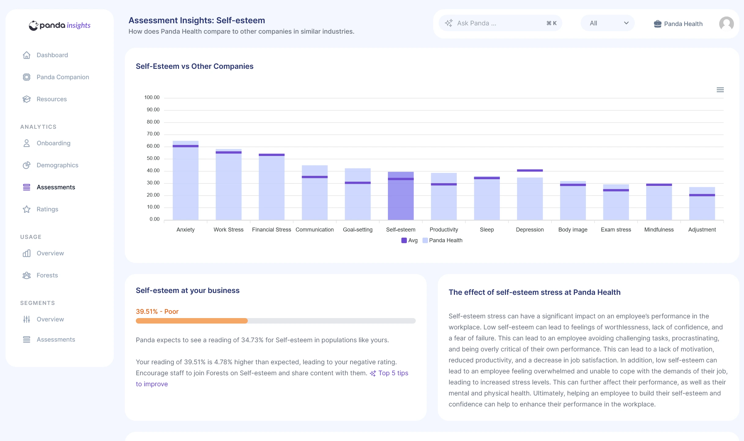This screenshot has width=744, height=441.
Task: Click the Self-esteem axis label
Action: click(x=401, y=230)
